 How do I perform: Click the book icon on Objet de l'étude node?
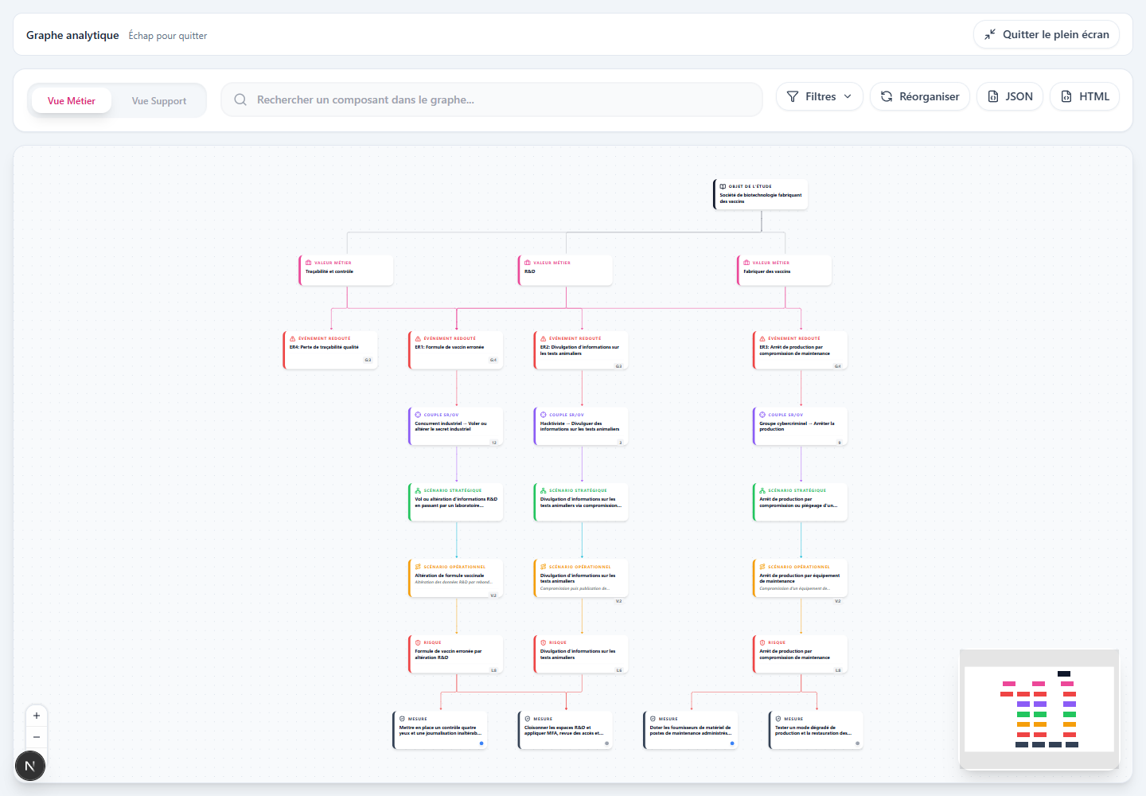[723, 186]
